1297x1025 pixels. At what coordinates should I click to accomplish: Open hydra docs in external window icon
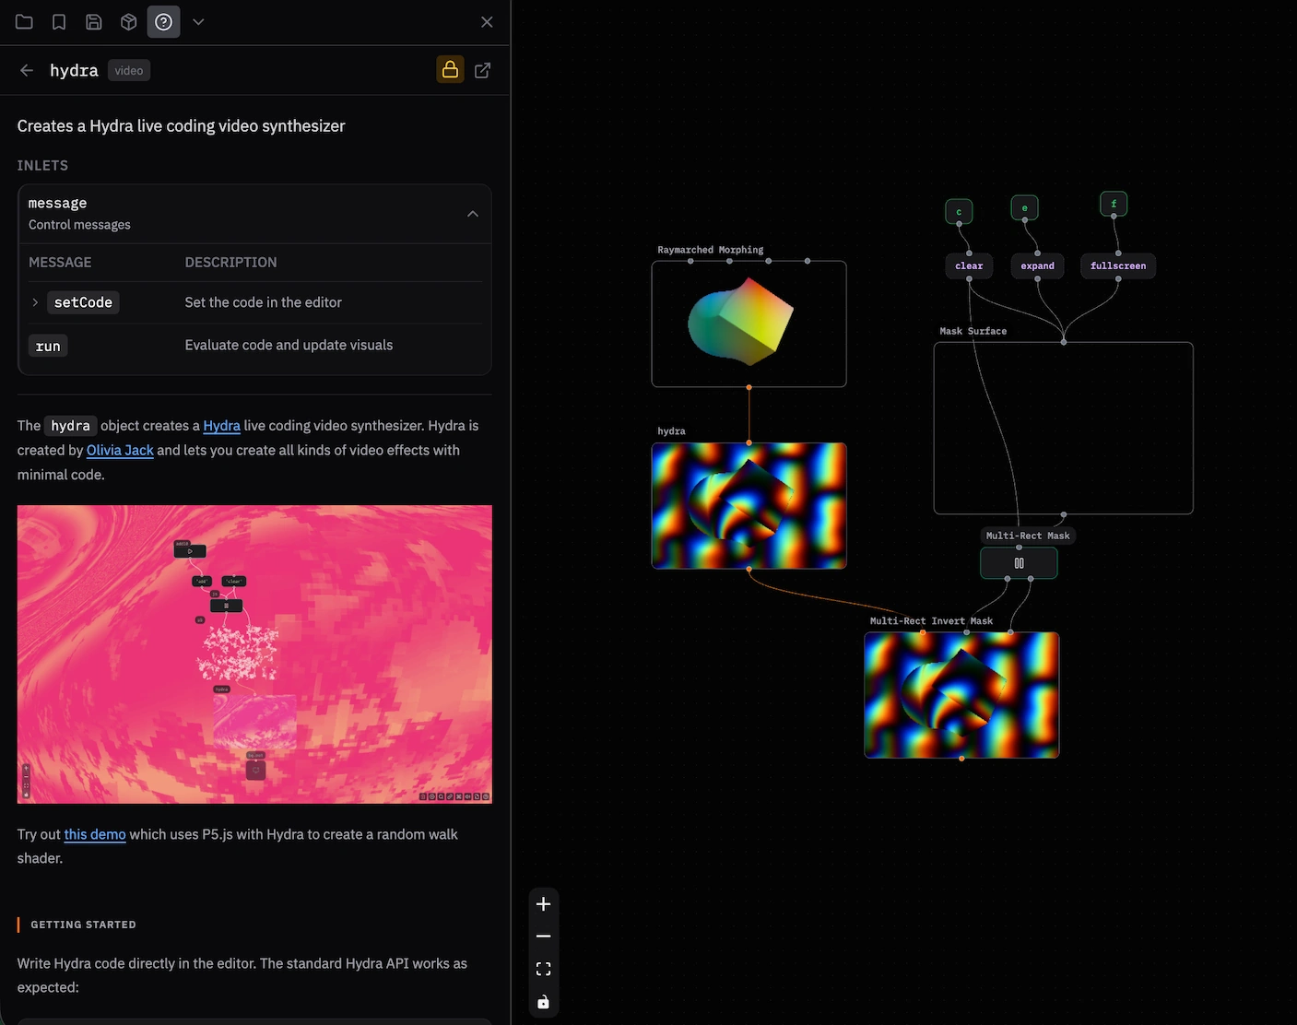[x=482, y=70]
